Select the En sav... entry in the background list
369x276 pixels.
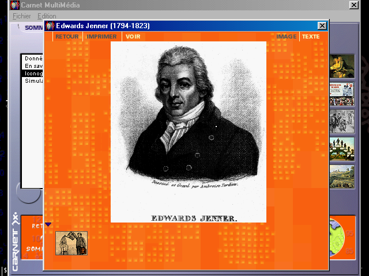(x=33, y=66)
